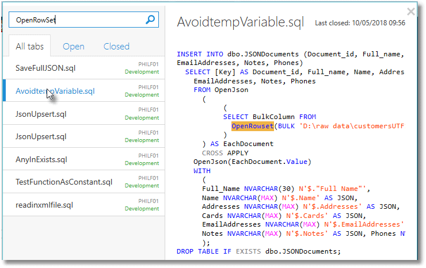Open AnyInExists.sql from the list
Screen dimensions: 426x268
pyautogui.click(x=83, y=159)
